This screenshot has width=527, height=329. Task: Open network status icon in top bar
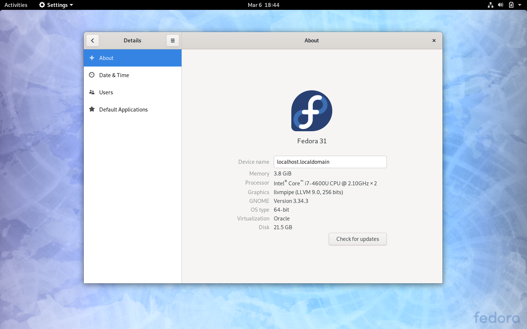pos(490,5)
